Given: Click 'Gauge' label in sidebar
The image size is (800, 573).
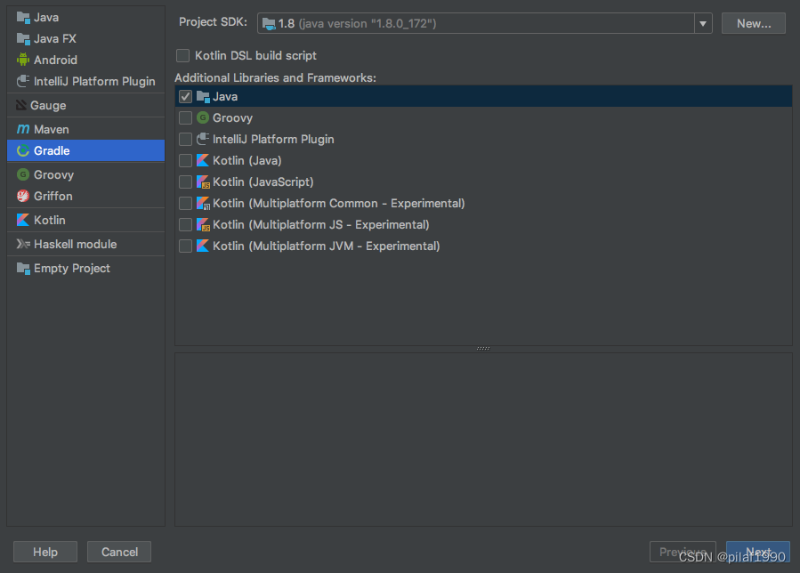Looking at the screenshot, I should click(48, 105).
